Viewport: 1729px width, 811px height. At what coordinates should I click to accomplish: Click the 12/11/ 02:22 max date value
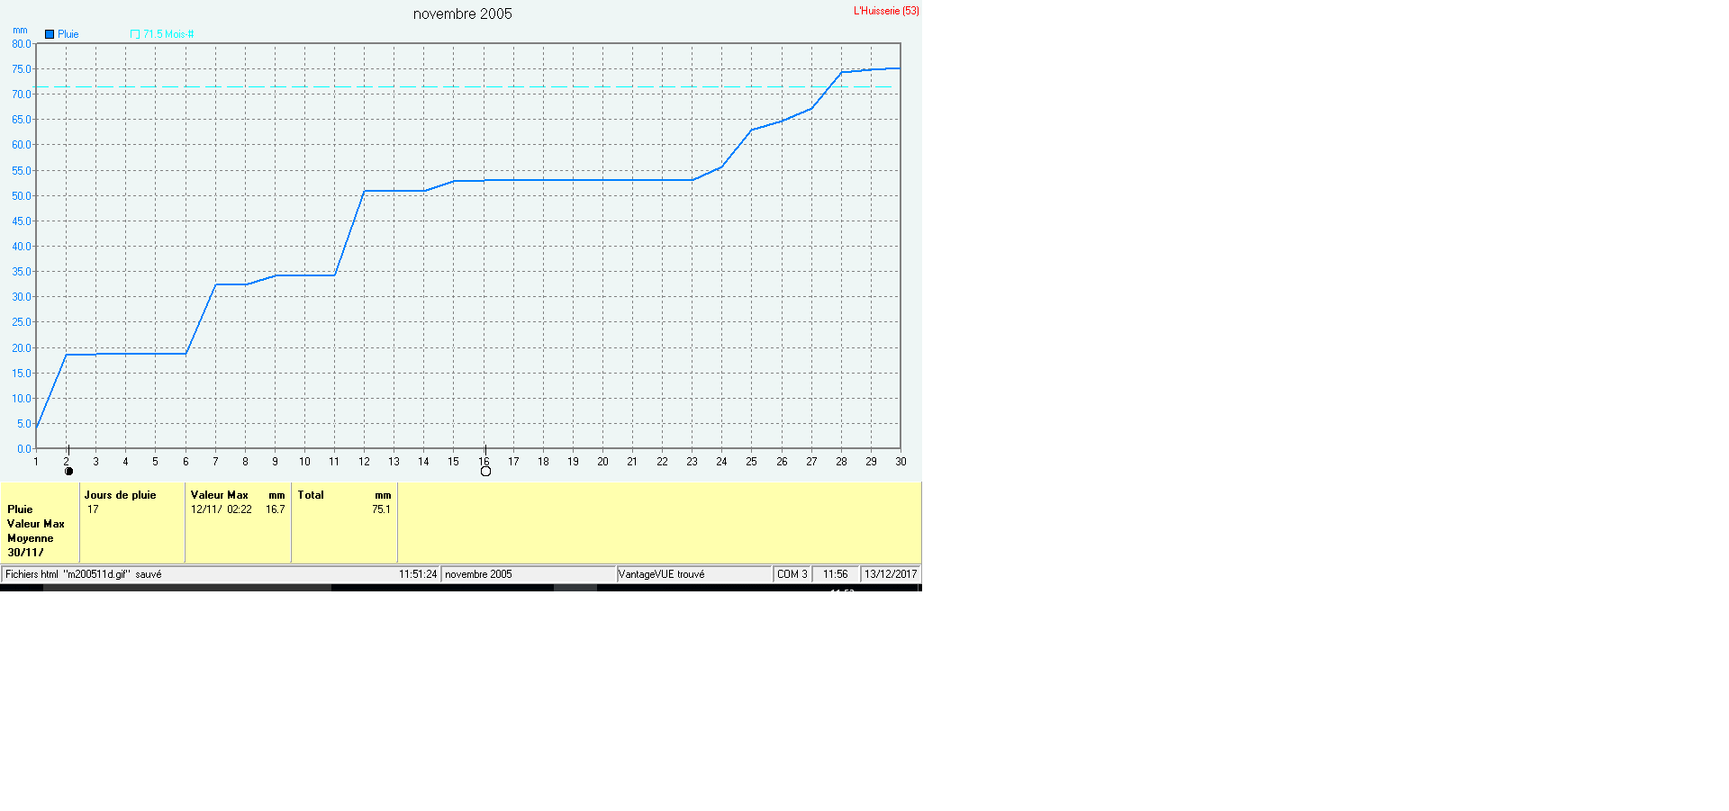[x=221, y=509]
